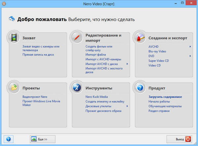198x146 pixels.
Task: Open Видеопроект Nero
Action: pos(35,97)
